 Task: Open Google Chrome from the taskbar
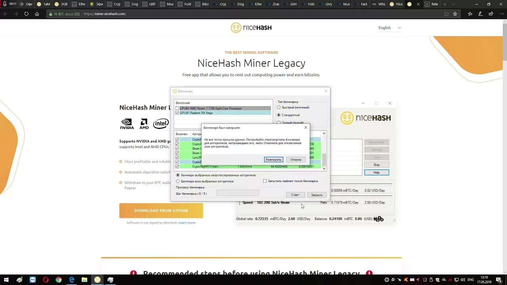(x=59, y=280)
